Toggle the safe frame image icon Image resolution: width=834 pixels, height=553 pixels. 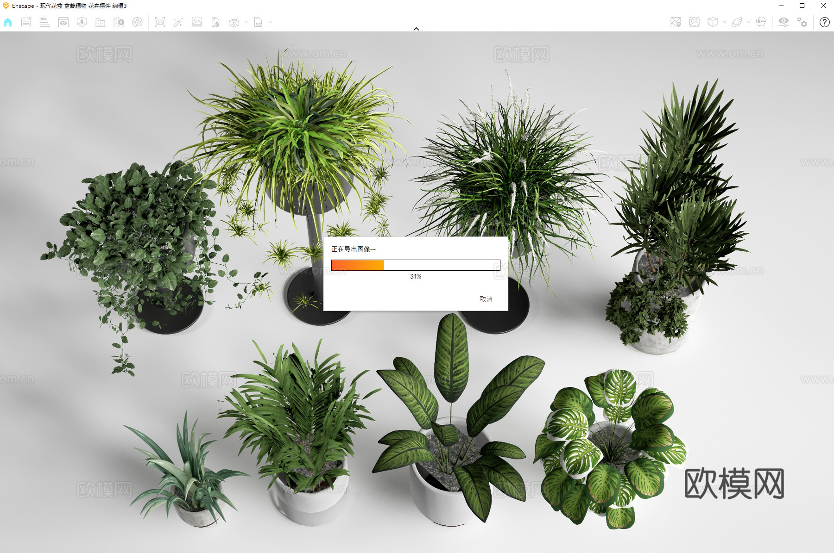click(x=694, y=22)
